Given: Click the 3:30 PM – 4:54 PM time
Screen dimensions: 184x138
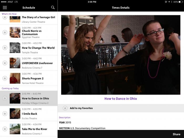Looking at the screenshot, I should (x=32, y=124).
